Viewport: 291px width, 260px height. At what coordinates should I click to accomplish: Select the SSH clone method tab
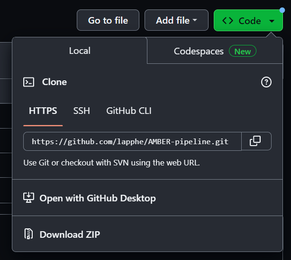(82, 111)
